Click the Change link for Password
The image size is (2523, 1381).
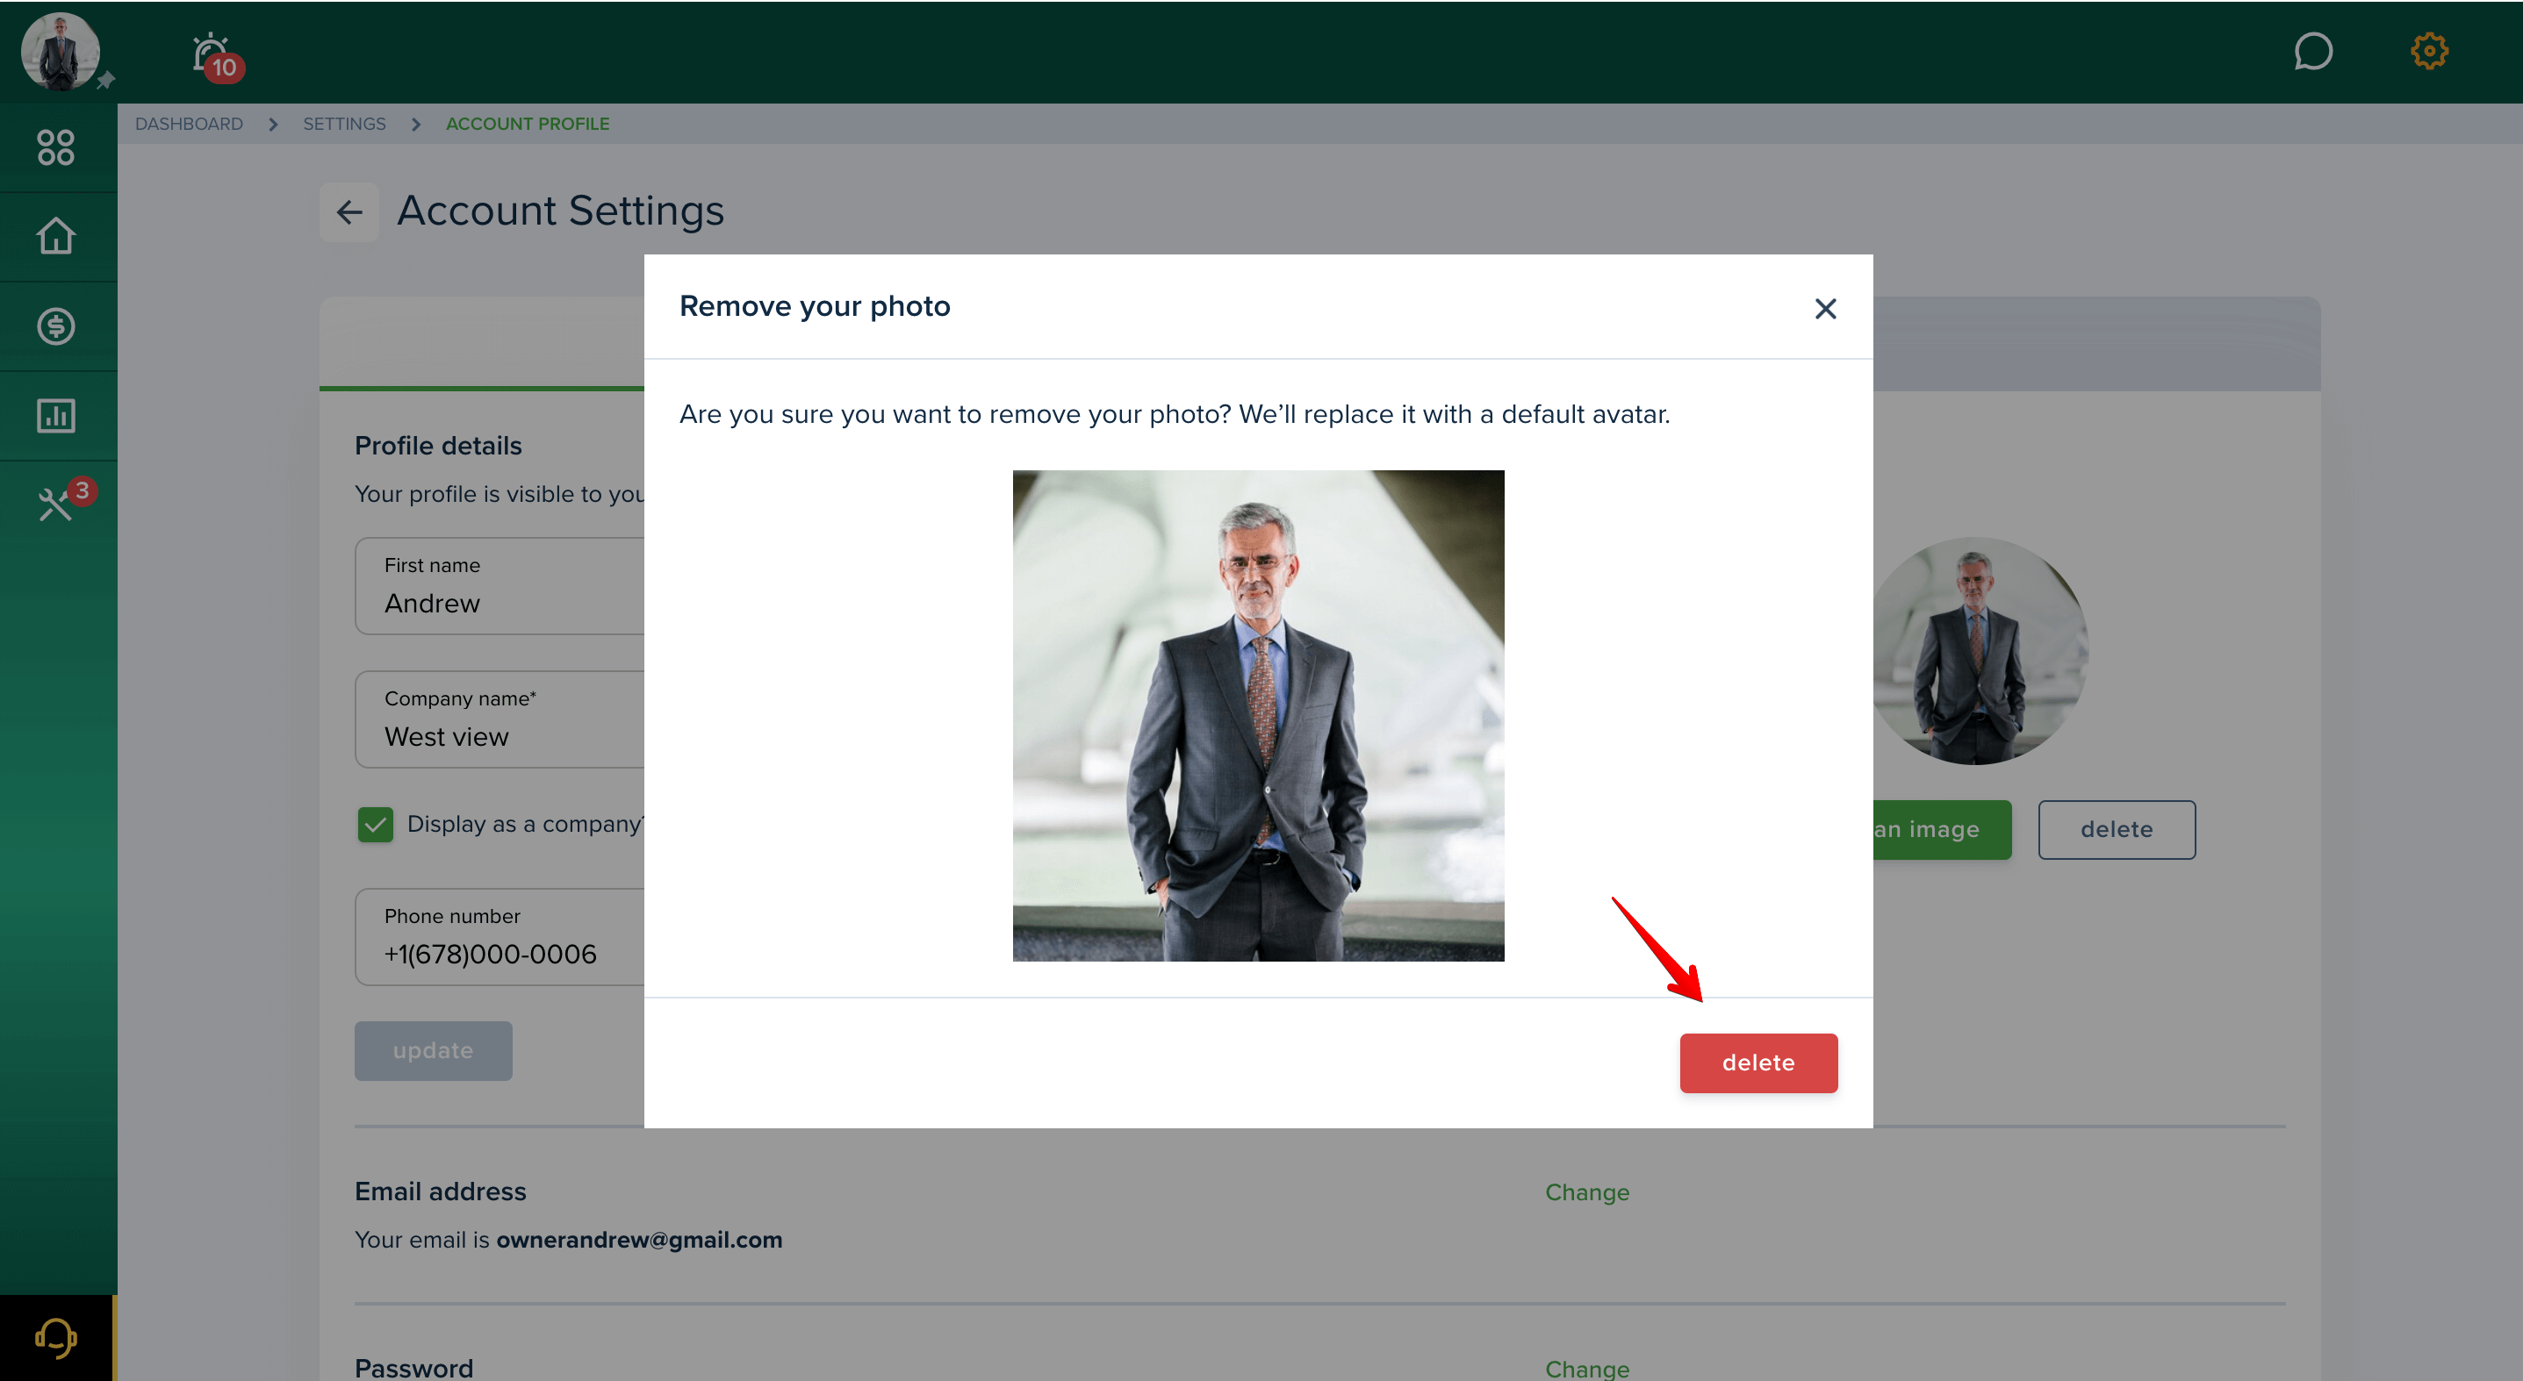click(x=1586, y=1368)
